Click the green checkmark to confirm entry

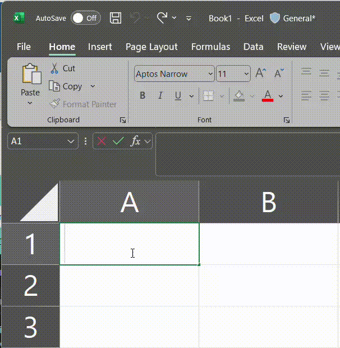click(118, 141)
